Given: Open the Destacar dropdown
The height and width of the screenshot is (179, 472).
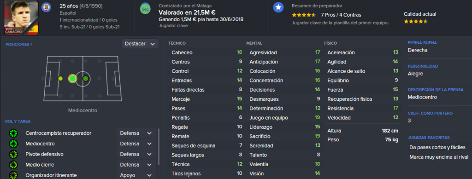Looking at the screenshot, I should pyautogui.click(x=140, y=44).
